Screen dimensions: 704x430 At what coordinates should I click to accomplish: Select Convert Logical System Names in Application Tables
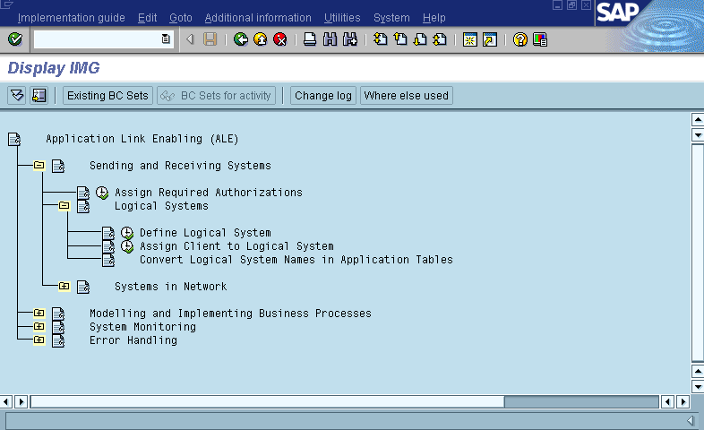click(x=296, y=260)
